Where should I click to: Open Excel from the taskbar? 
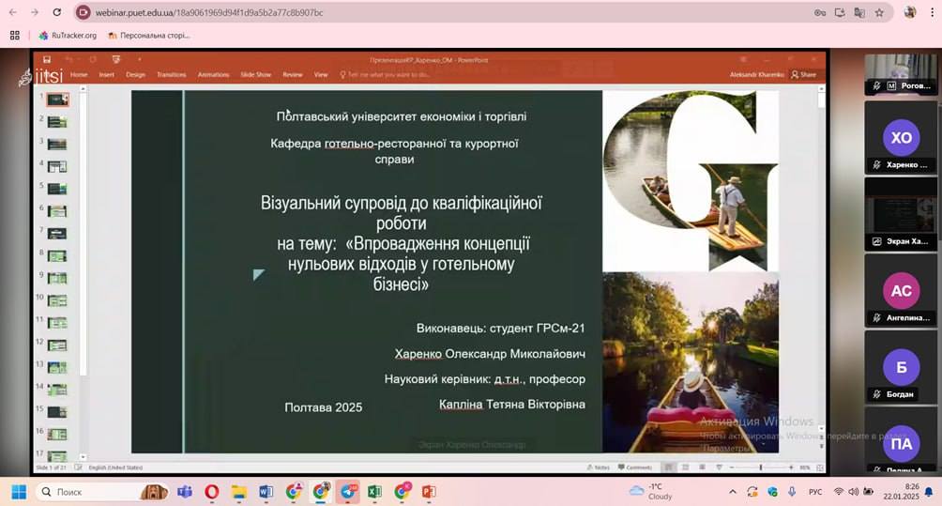click(x=374, y=491)
